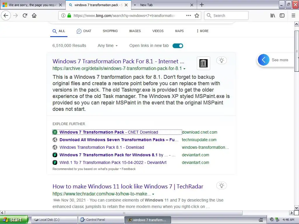This screenshot has width=299, height=224.
Task: Click the first system tray shield icon
Action: click(x=272, y=220)
